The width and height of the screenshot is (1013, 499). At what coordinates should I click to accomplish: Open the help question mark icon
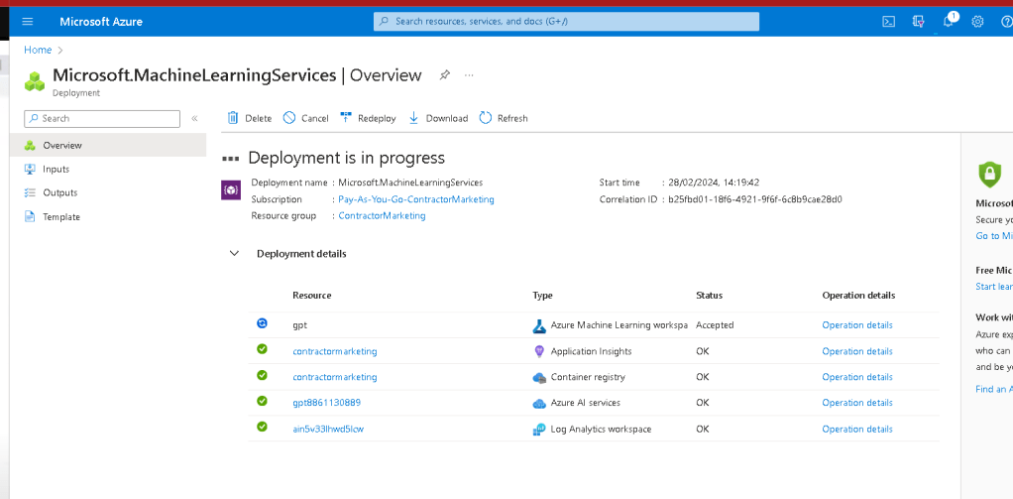(1006, 22)
